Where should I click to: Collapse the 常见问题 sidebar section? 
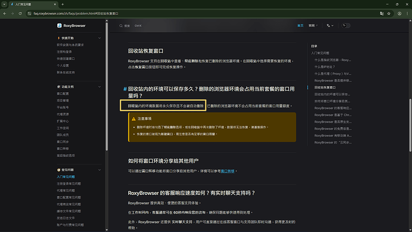tap(100, 170)
